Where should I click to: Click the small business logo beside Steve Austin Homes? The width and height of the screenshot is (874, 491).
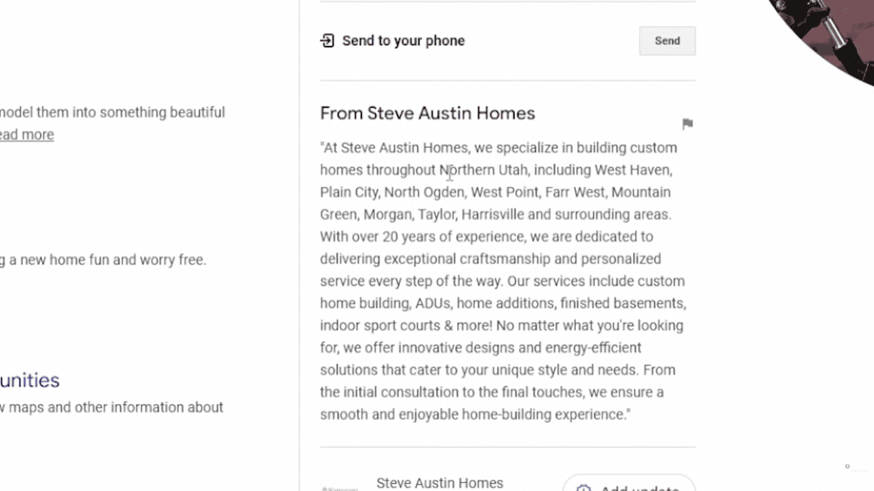pyautogui.click(x=340, y=487)
